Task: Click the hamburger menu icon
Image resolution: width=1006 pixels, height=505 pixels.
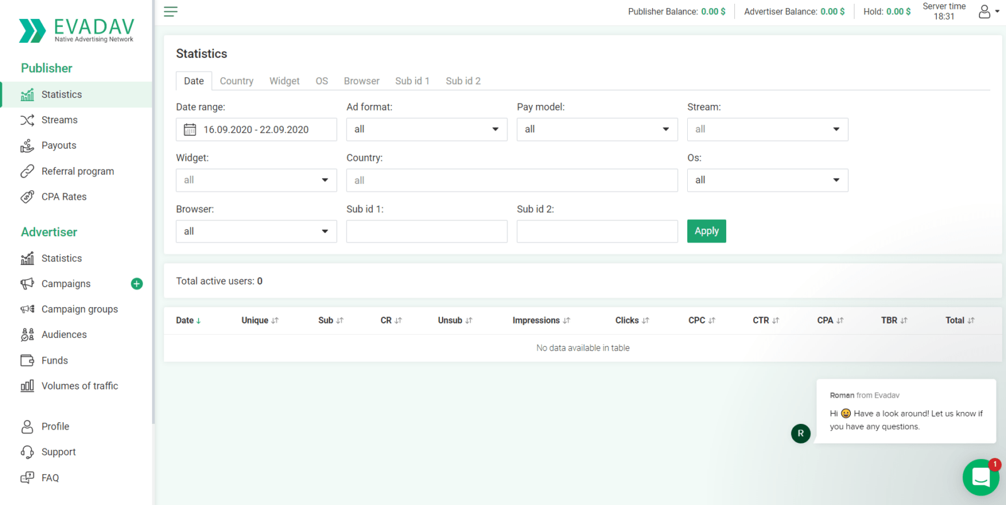Action: (170, 11)
